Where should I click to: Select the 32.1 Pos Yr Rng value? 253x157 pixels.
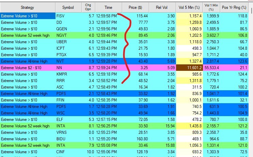pyautogui.click(x=243, y=100)
